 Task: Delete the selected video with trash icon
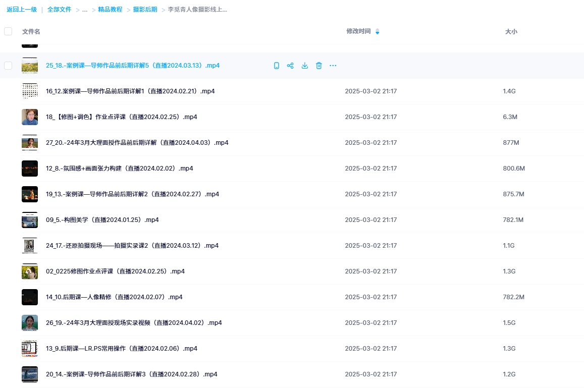(x=318, y=65)
